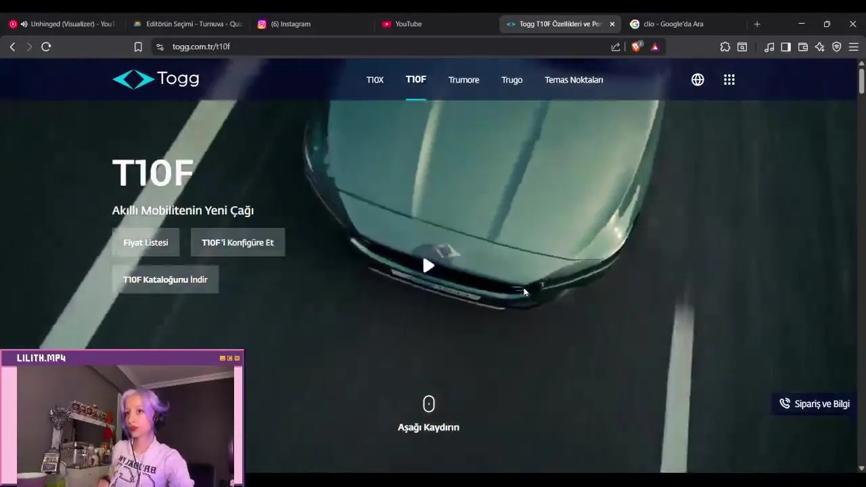This screenshot has width=866, height=487.
Task: Click the scrollbar down arrow
Action: point(861,468)
